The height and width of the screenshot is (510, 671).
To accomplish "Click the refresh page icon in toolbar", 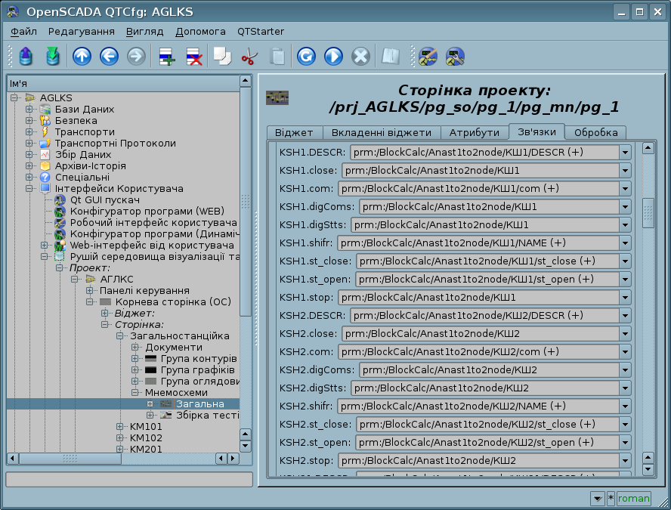I will 305,56.
